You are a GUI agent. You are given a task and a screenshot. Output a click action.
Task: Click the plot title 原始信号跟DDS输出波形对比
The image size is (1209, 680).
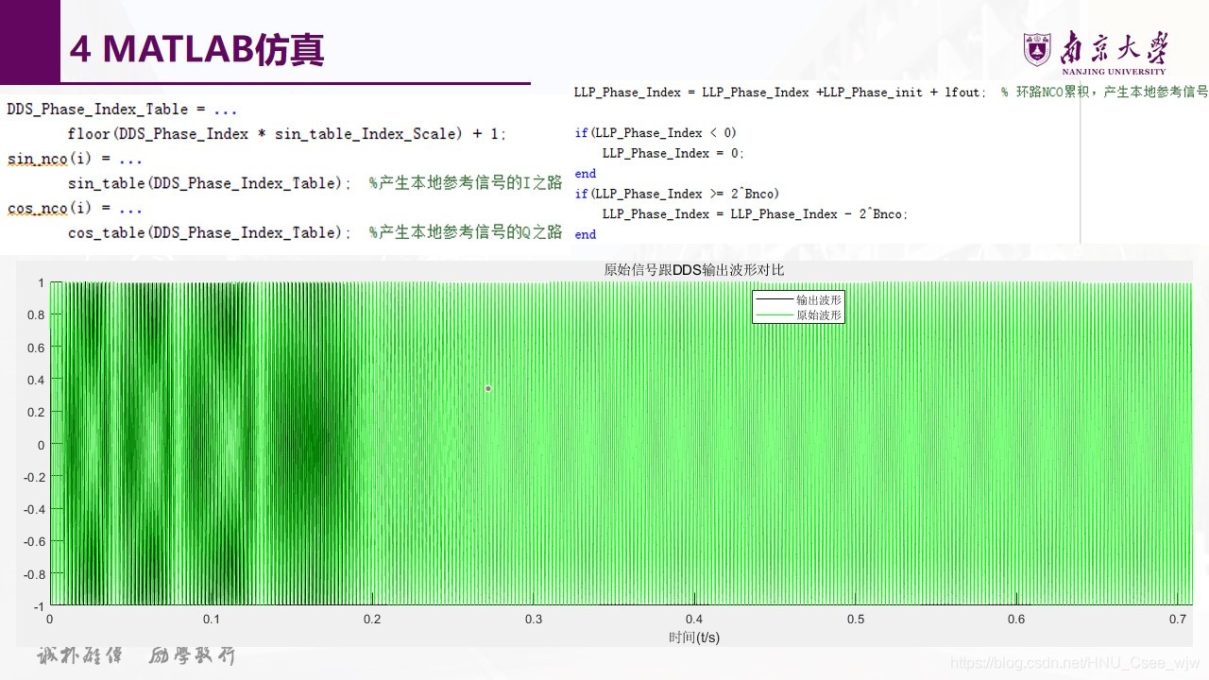coord(693,270)
